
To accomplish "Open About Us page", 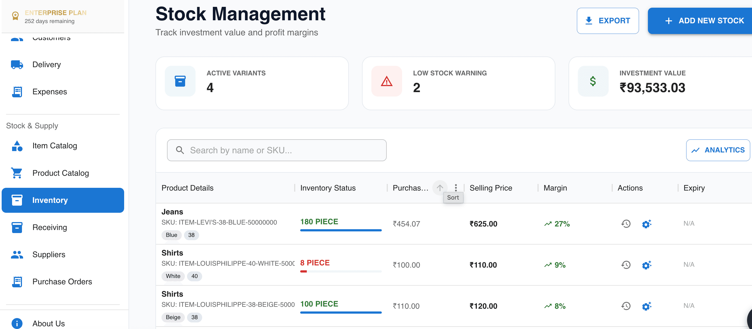I will pyautogui.click(x=63, y=323).
